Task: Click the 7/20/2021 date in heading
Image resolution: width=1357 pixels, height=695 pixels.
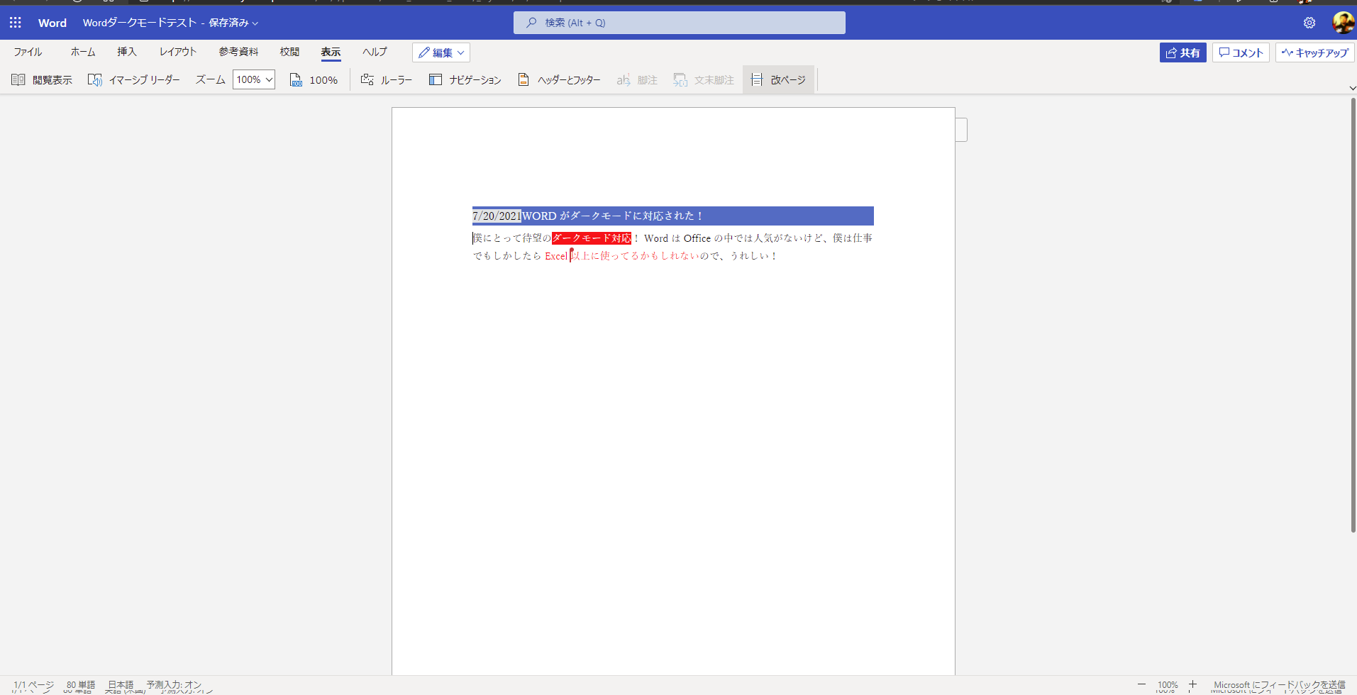Action: coord(497,216)
